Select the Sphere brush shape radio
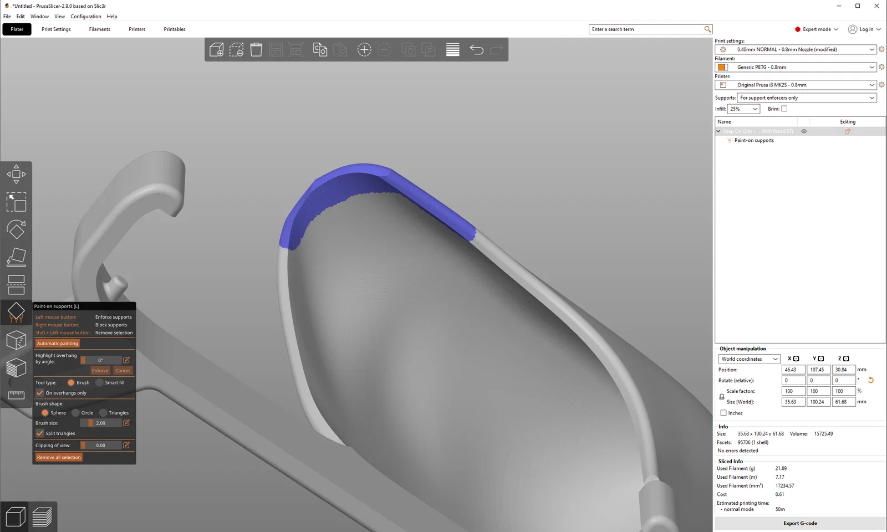887x532 pixels. point(45,413)
